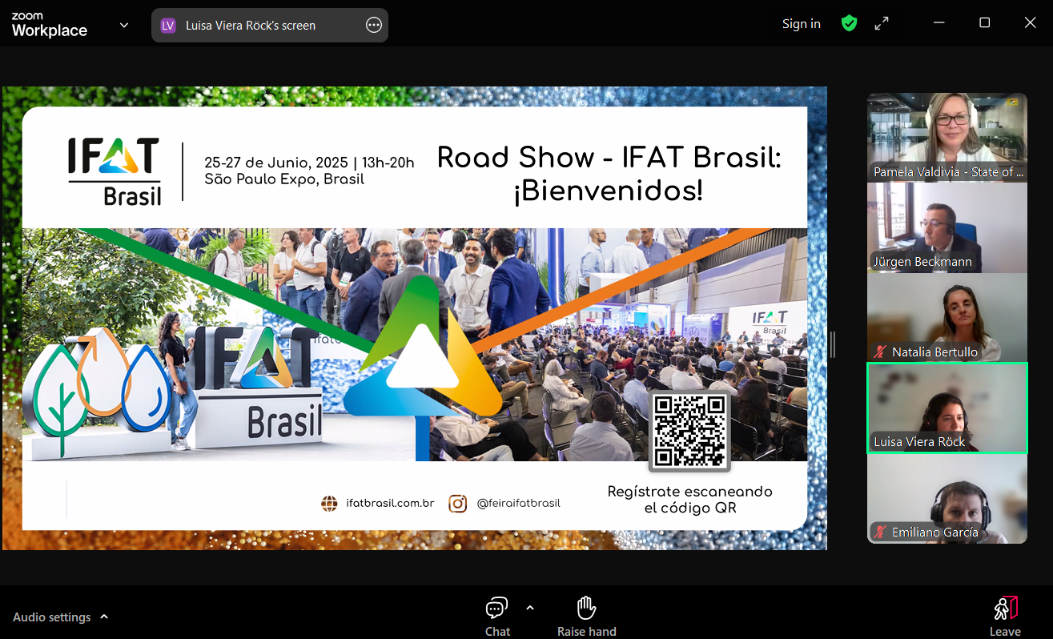Select Luisa Viera Röck's screen tab
1053x639 pixels.
(269, 25)
